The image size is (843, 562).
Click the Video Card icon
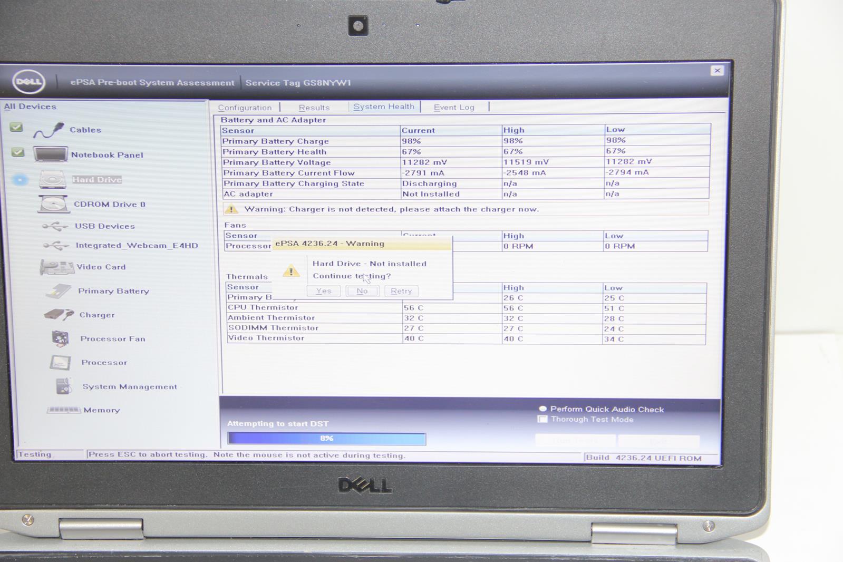click(x=57, y=267)
